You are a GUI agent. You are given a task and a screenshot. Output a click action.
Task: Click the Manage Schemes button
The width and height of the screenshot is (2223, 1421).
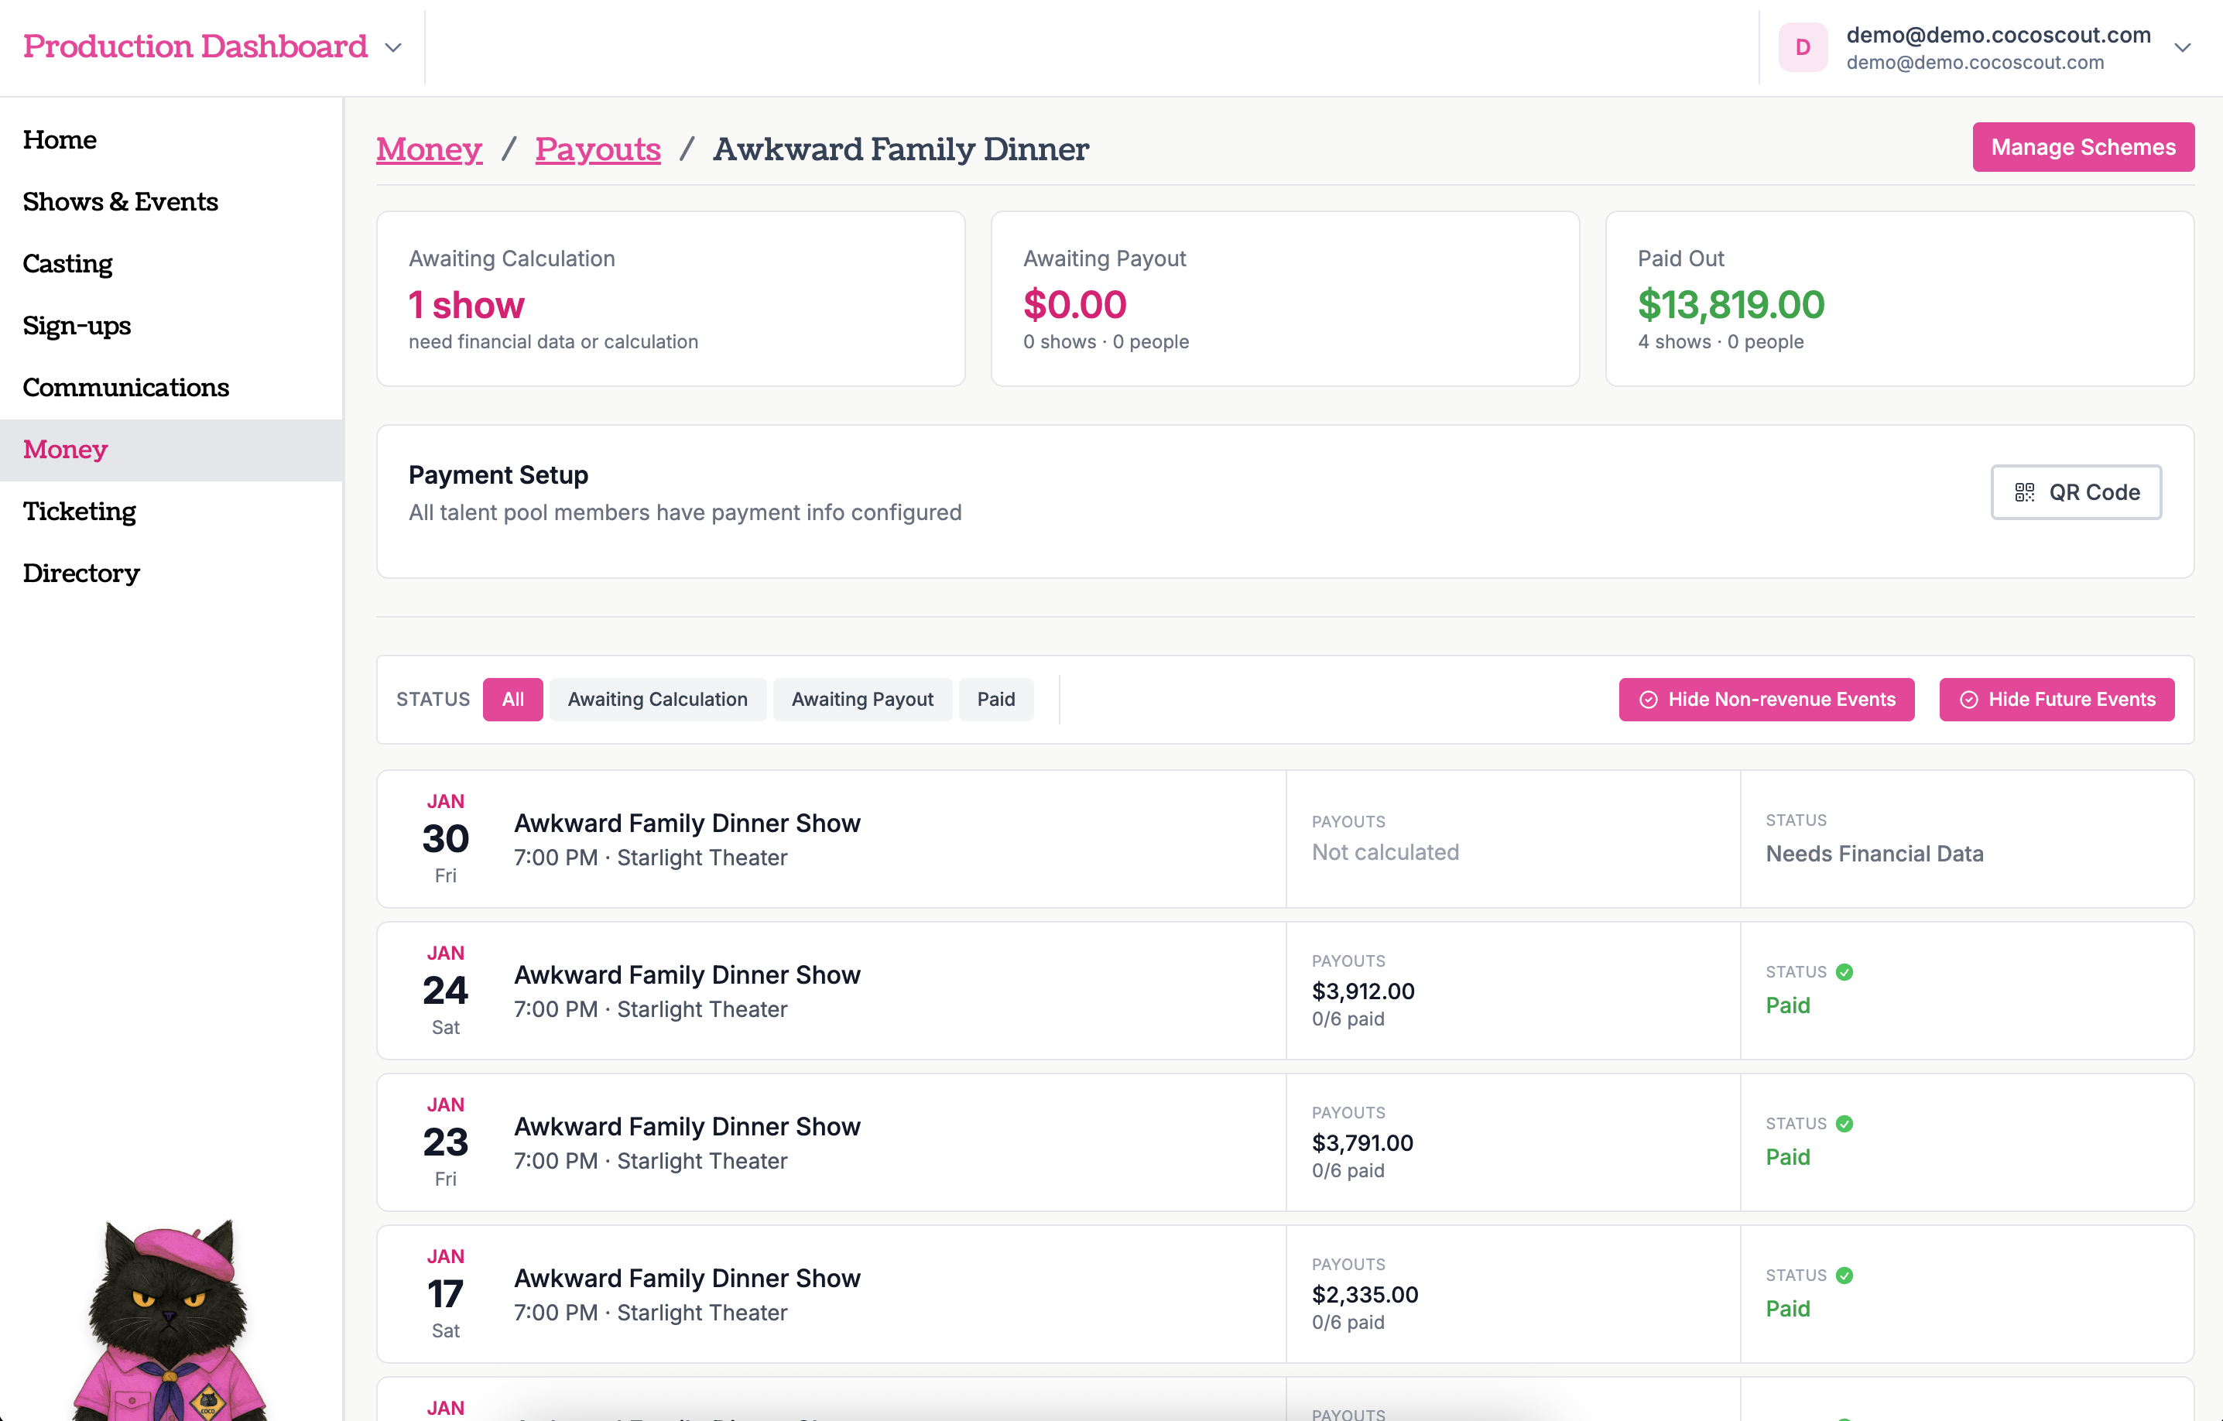point(2083,146)
